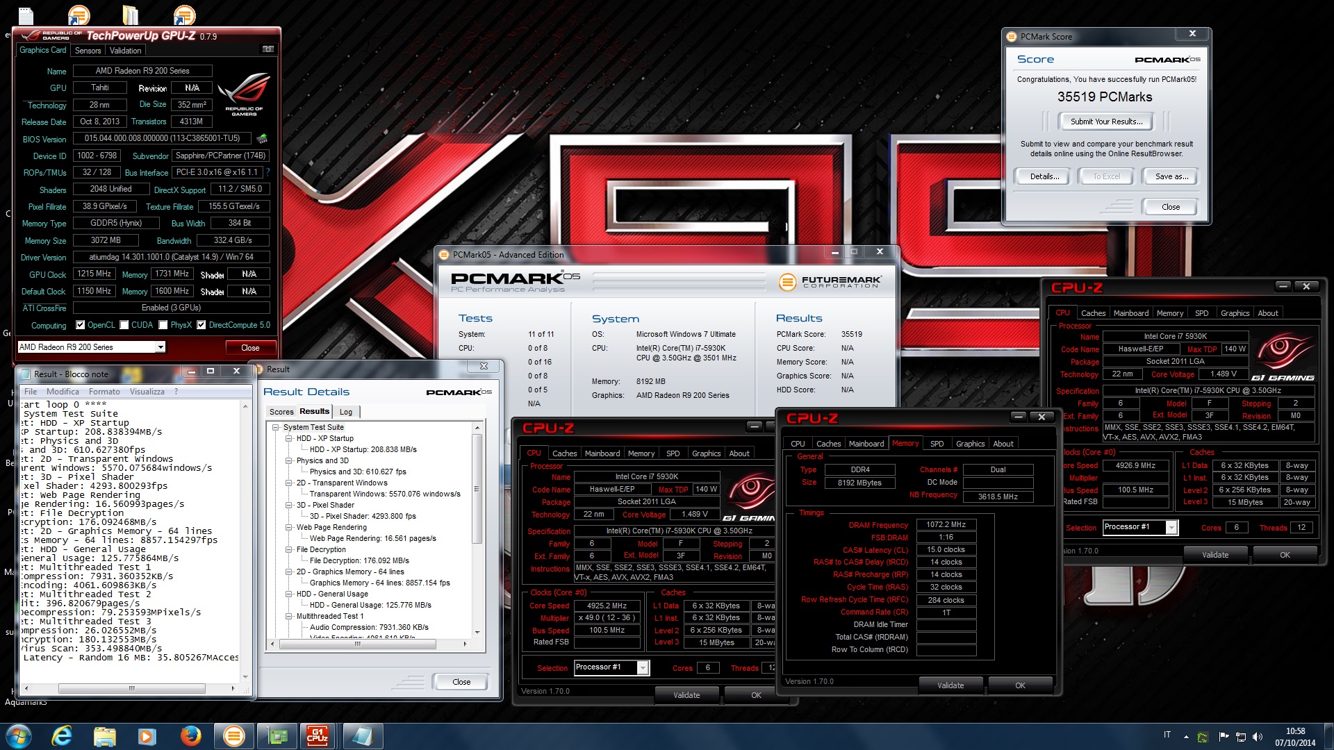Toggle the CUDA checkbox

[124, 325]
